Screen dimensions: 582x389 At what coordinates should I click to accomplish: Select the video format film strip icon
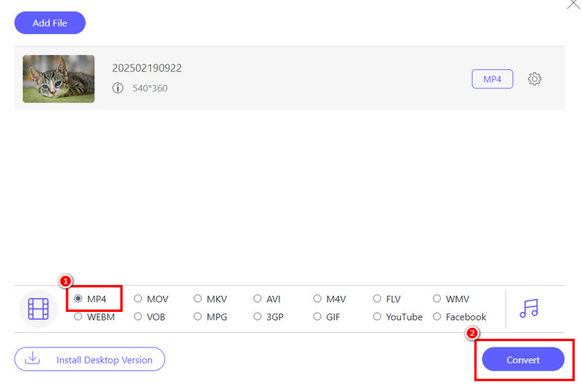[38, 309]
